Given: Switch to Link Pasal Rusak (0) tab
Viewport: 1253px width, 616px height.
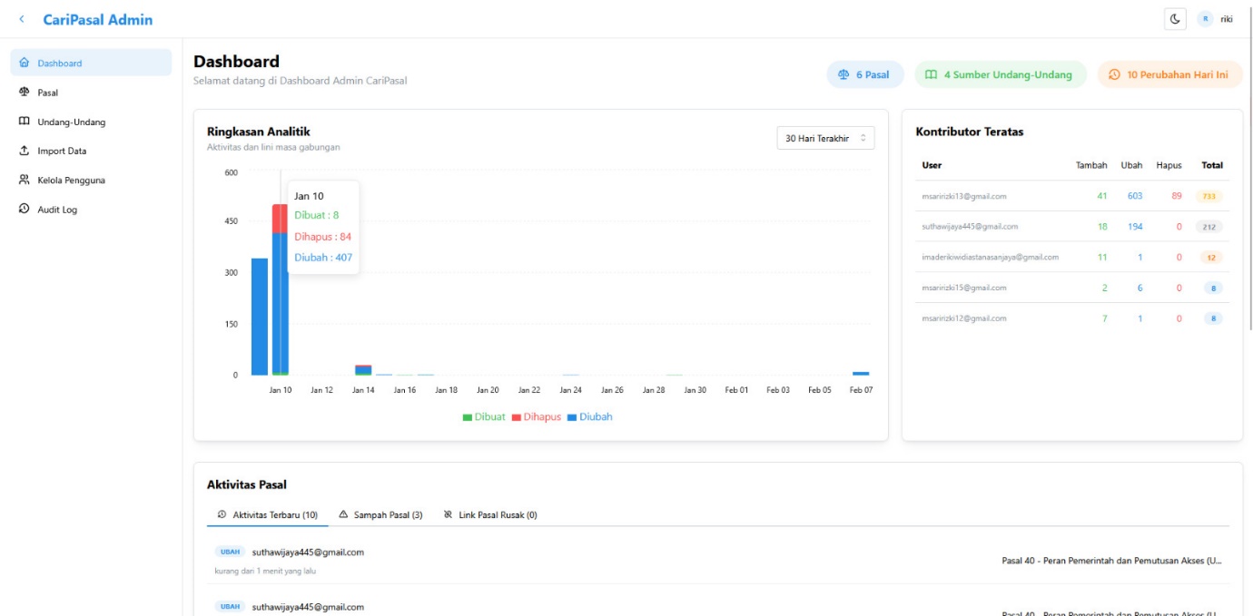Looking at the screenshot, I should 490,514.
